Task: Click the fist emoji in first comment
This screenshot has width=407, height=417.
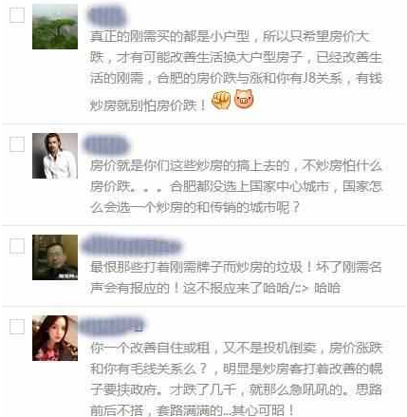Action: [221, 100]
